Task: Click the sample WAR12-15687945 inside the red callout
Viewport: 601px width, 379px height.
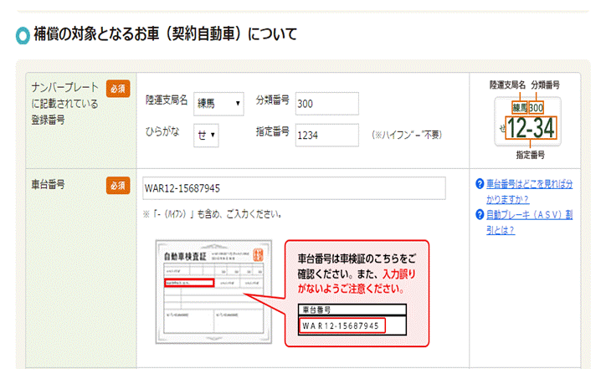Action: tap(342, 325)
